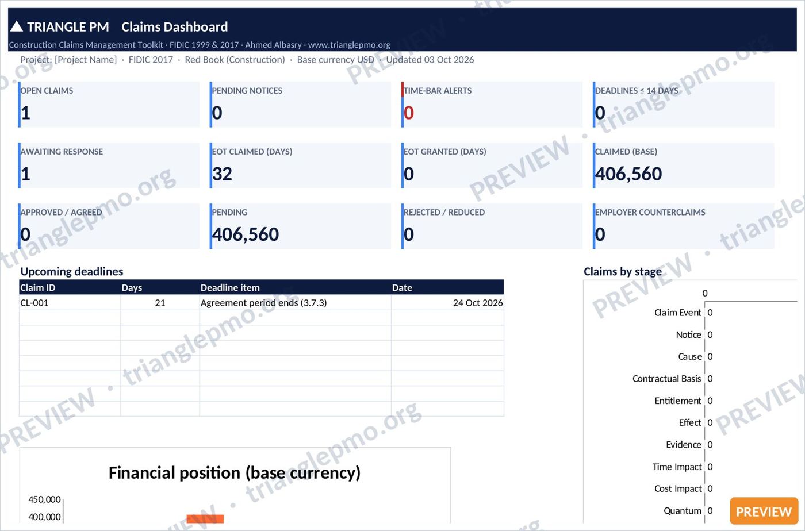805x531 pixels.
Task: Click the Deadline item column header
Action: [x=295, y=287]
